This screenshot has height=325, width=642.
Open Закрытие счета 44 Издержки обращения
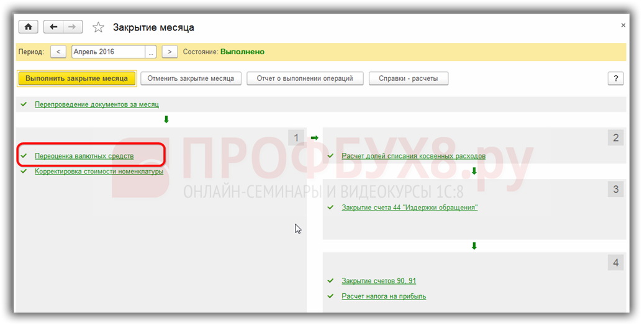point(410,208)
